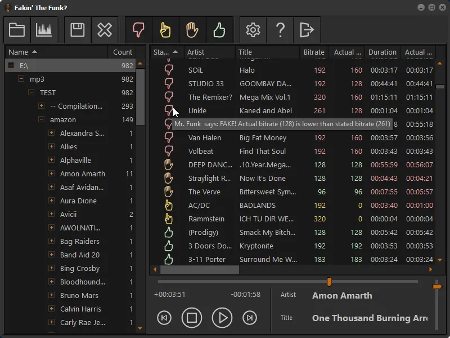Toggle the thumbs-up good files filter

coord(219,30)
